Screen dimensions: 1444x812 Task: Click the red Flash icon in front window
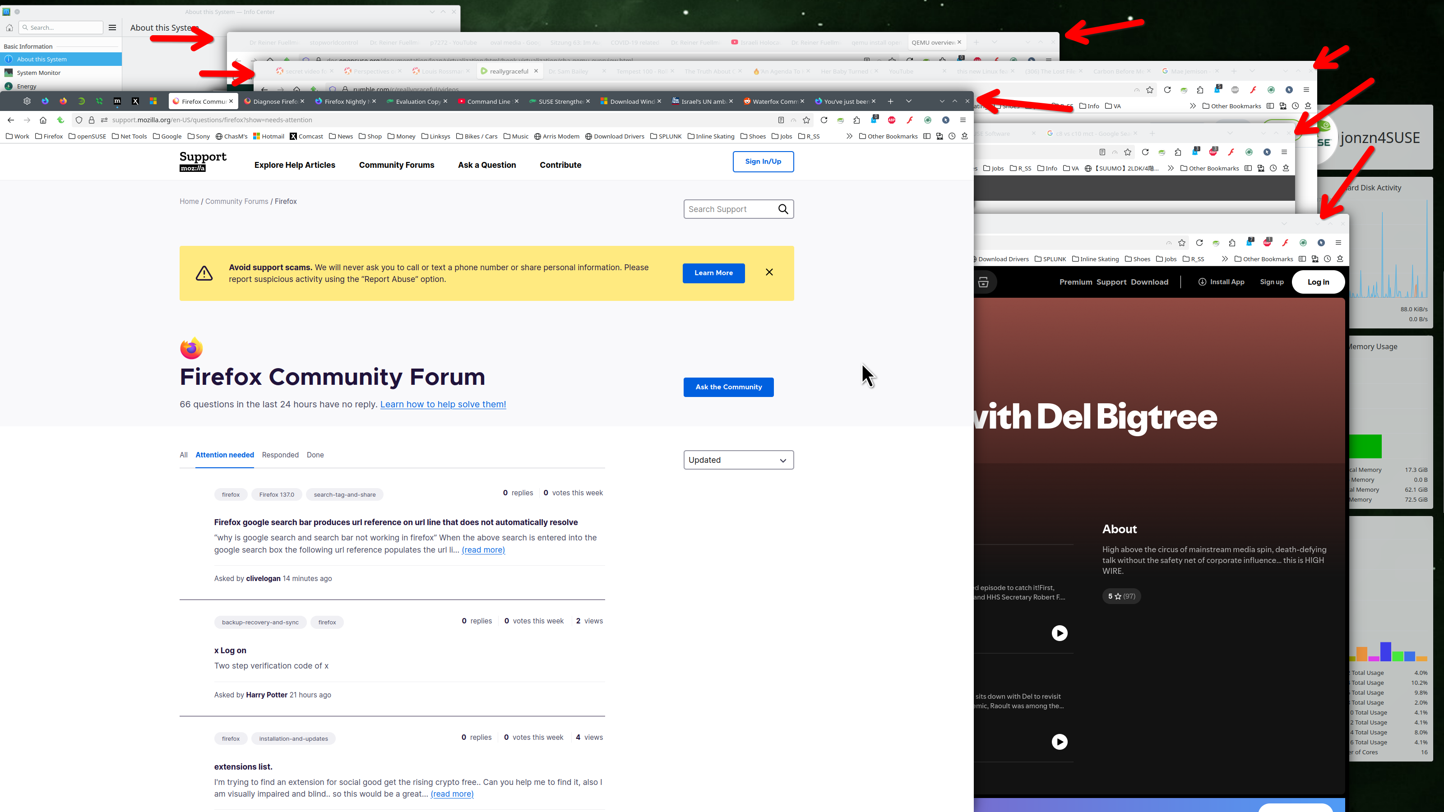(910, 120)
